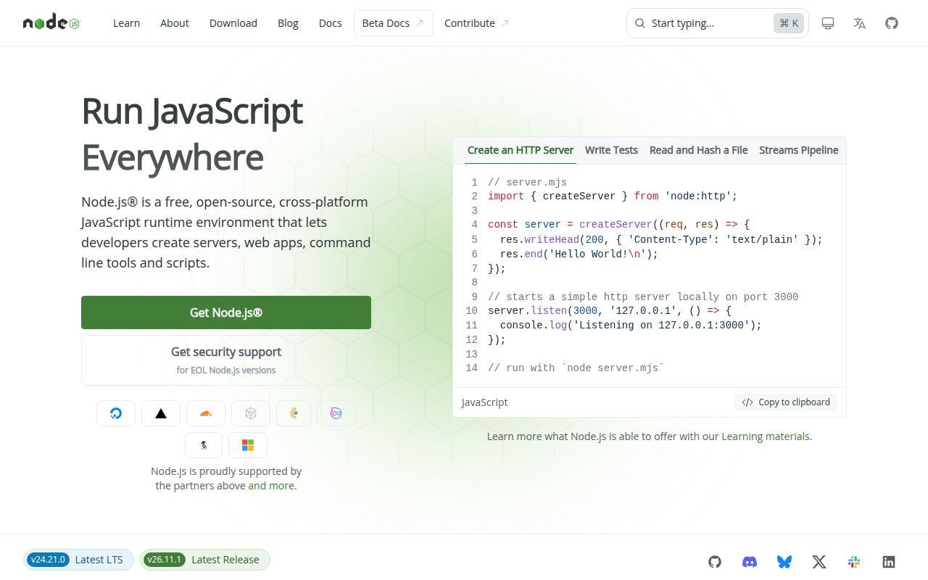The image size is (928, 580).
Task: Open the X footer icon
Action: point(819,561)
